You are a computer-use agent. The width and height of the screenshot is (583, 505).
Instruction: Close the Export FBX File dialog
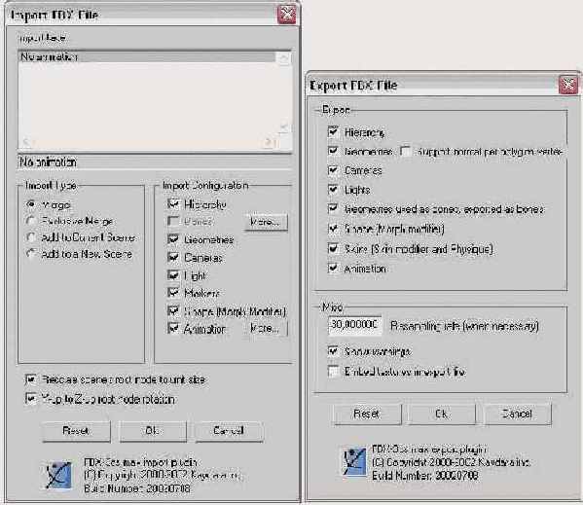point(568,85)
